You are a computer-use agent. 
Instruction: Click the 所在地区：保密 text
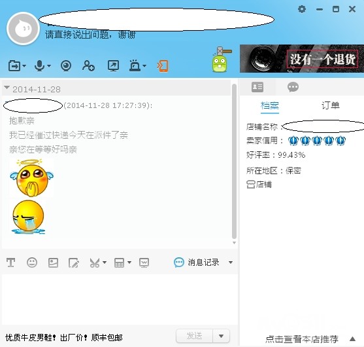274,171
